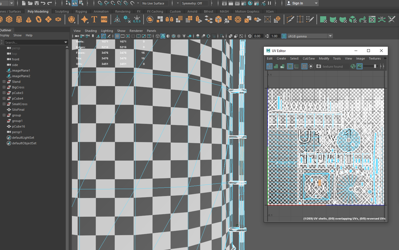This screenshot has height=250, width=399.
Task: Click the Save scene floppy disk icon
Action: pos(36,3)
